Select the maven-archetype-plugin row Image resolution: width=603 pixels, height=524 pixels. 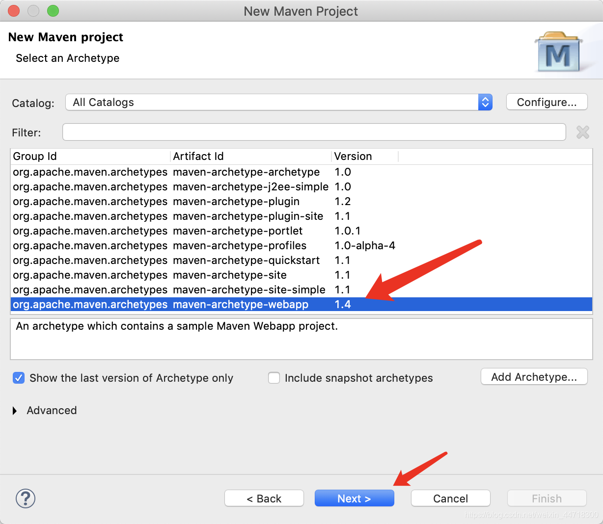tap(301, 201)
